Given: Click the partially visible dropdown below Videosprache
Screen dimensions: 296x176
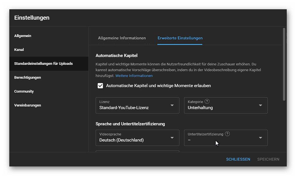Looking at the screenshot, I should 137,151.
